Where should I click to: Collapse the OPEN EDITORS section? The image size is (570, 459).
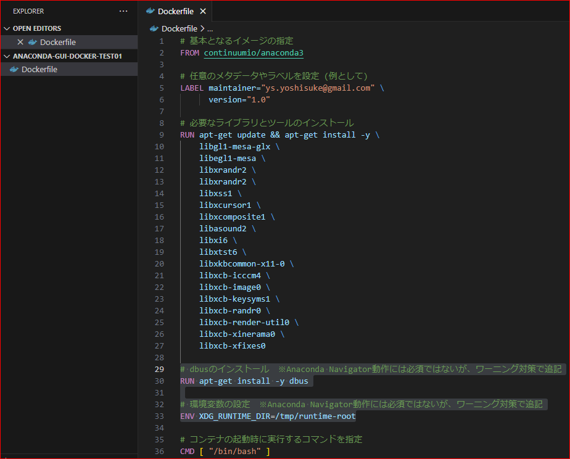(7, 28)
